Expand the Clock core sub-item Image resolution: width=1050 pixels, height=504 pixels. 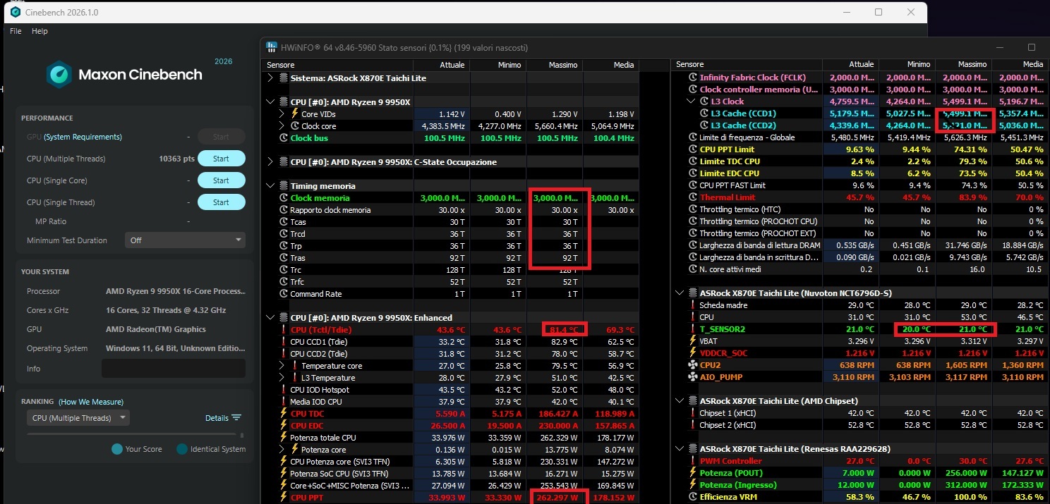pos(282,126)
